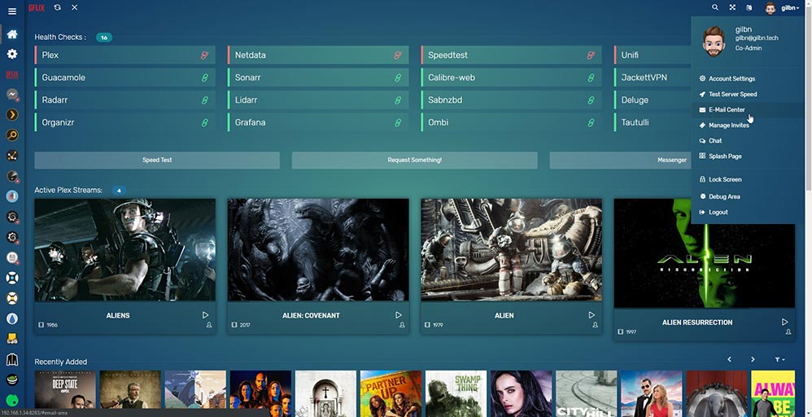This screenshot has width=812, height=417.
Task: Click the fullscreen expand icon in top bar
Action: click(732, 7)
